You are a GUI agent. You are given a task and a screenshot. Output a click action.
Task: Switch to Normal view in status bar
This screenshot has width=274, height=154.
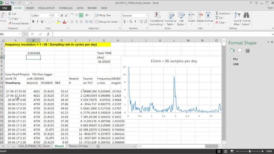(219, 151)
